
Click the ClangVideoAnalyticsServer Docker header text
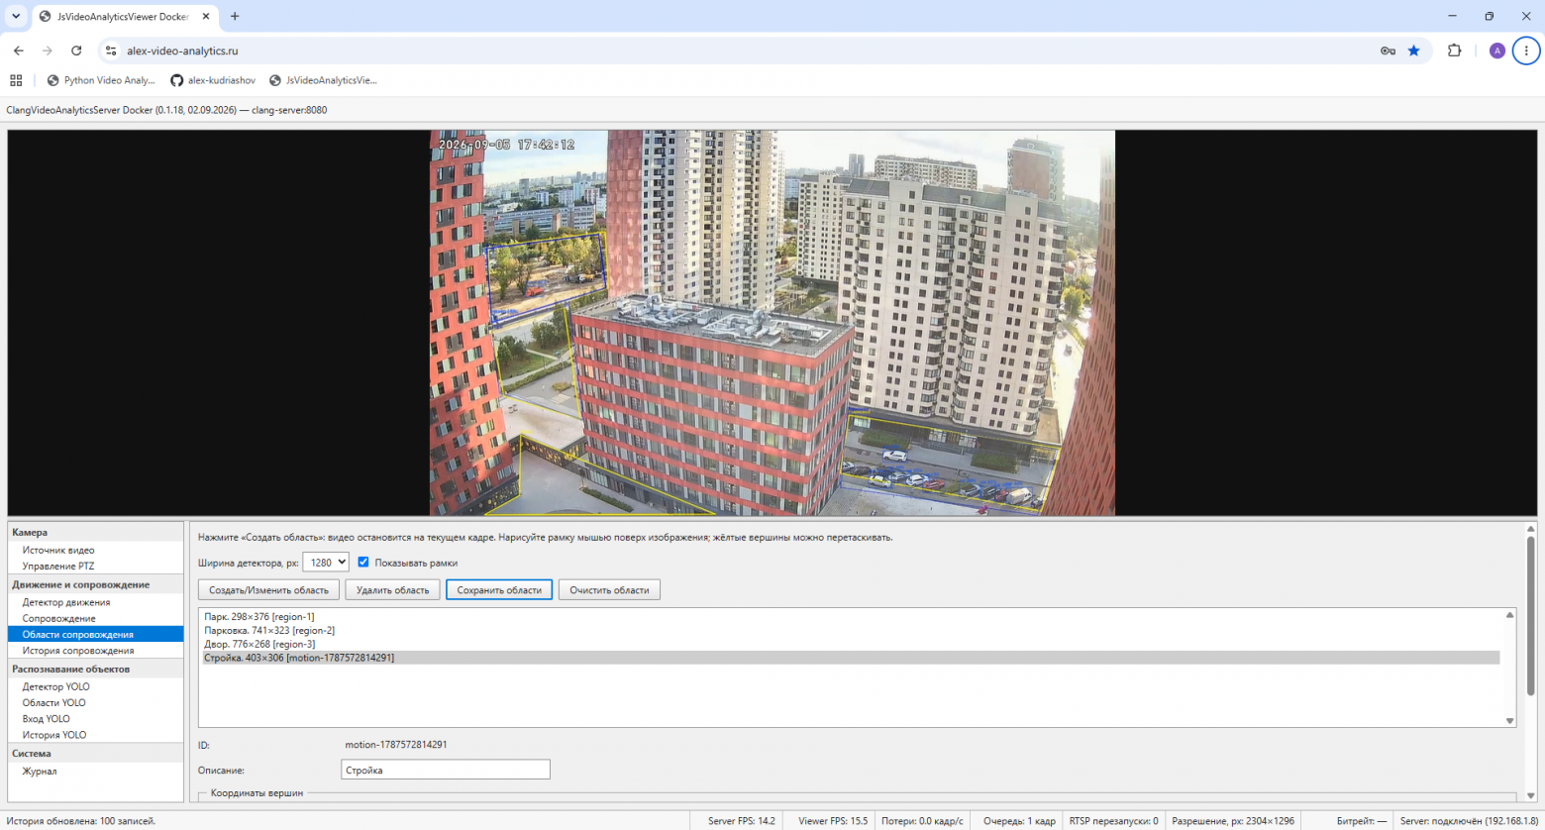166,110
